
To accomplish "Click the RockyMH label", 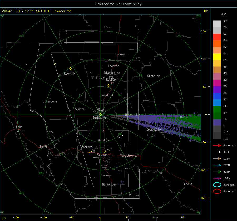I will (70, 74).
